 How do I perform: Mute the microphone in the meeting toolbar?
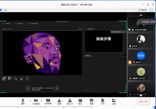tap(23, 102)
